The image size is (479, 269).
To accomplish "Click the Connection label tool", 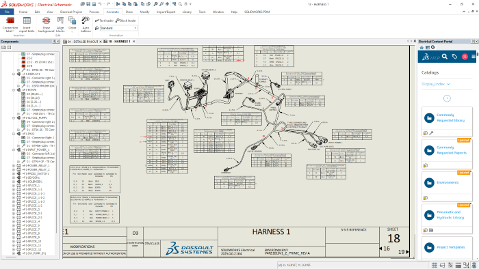I will pyautogui.click(x=10, y=25).
